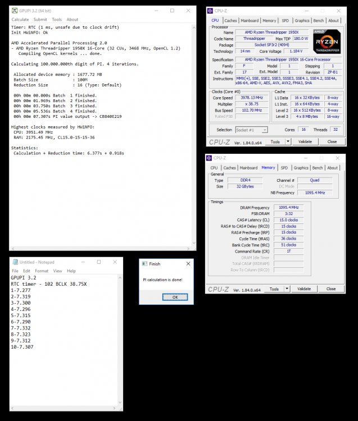Click the Notepad line '10-7.307'
This screenshot has height=421, width=358.
pos(22,347)
